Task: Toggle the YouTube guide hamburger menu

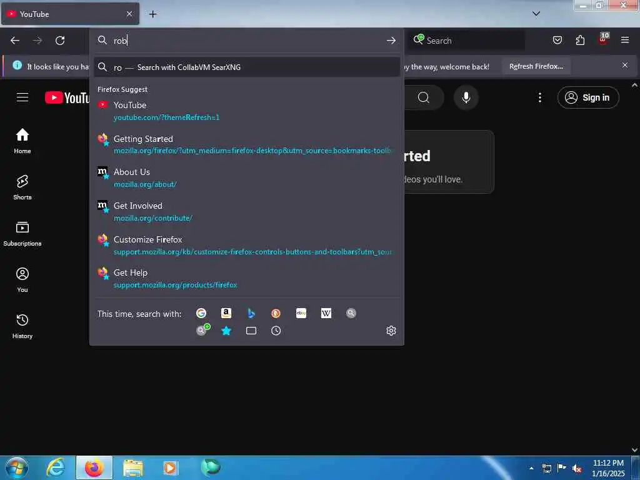Action: tap(22, 97)
